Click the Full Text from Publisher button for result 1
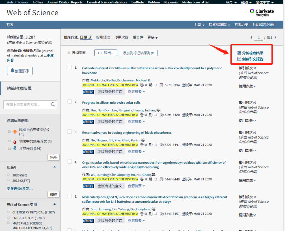 point(110,92)
